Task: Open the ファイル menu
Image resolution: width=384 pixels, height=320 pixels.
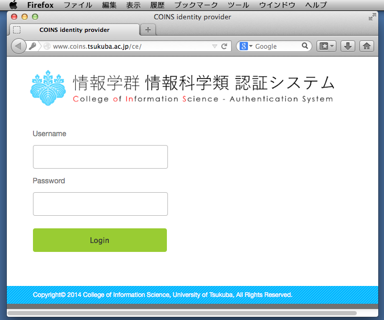Action: pos(78,5)
